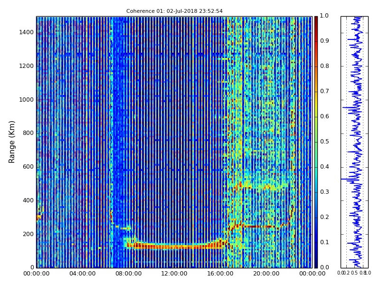Click the 1200 range tick label
This screenshot has height=285, width=380.
(x=27, y=66)
